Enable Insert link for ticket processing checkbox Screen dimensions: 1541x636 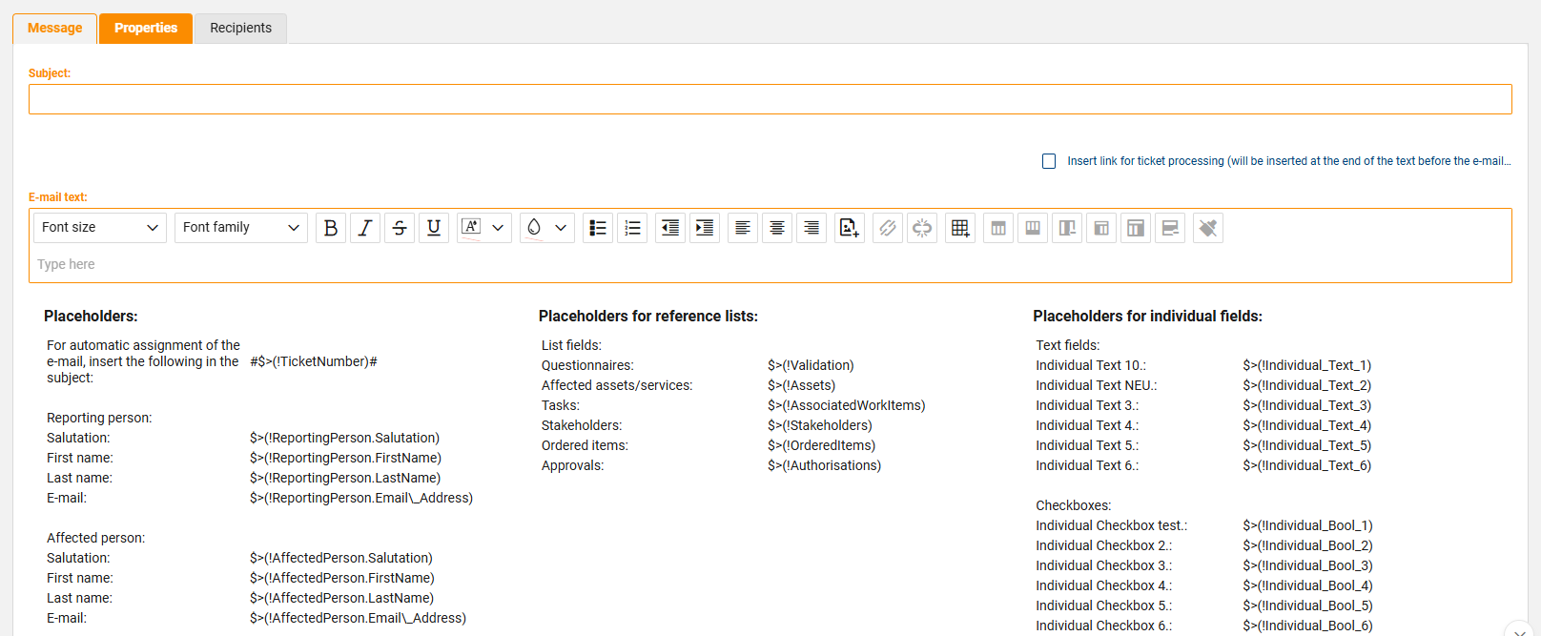pyautogui.click(x=1049, y=161)
